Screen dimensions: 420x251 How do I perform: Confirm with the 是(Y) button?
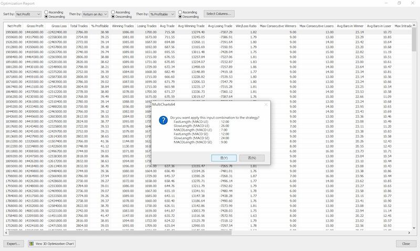(x=224, y=158)
